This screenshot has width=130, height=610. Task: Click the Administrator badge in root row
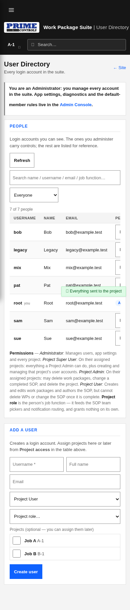pos(118,303)
